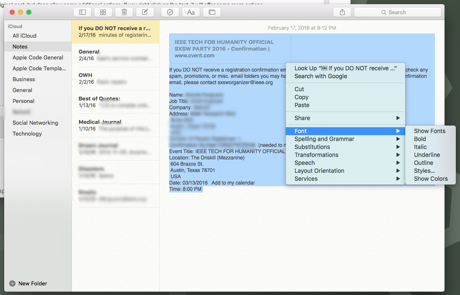Open the General note dated 2/4/16

tap(116, 55)
